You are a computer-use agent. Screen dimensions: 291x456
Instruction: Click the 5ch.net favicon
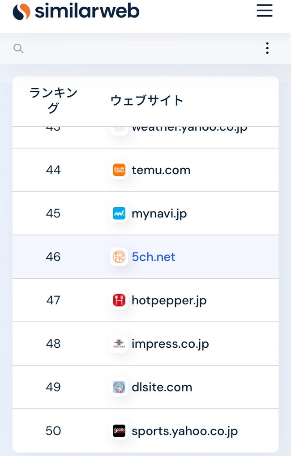pos(119,257)
